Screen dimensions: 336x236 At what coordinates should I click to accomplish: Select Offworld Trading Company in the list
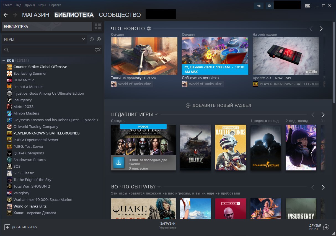click(x=36, y=127)
